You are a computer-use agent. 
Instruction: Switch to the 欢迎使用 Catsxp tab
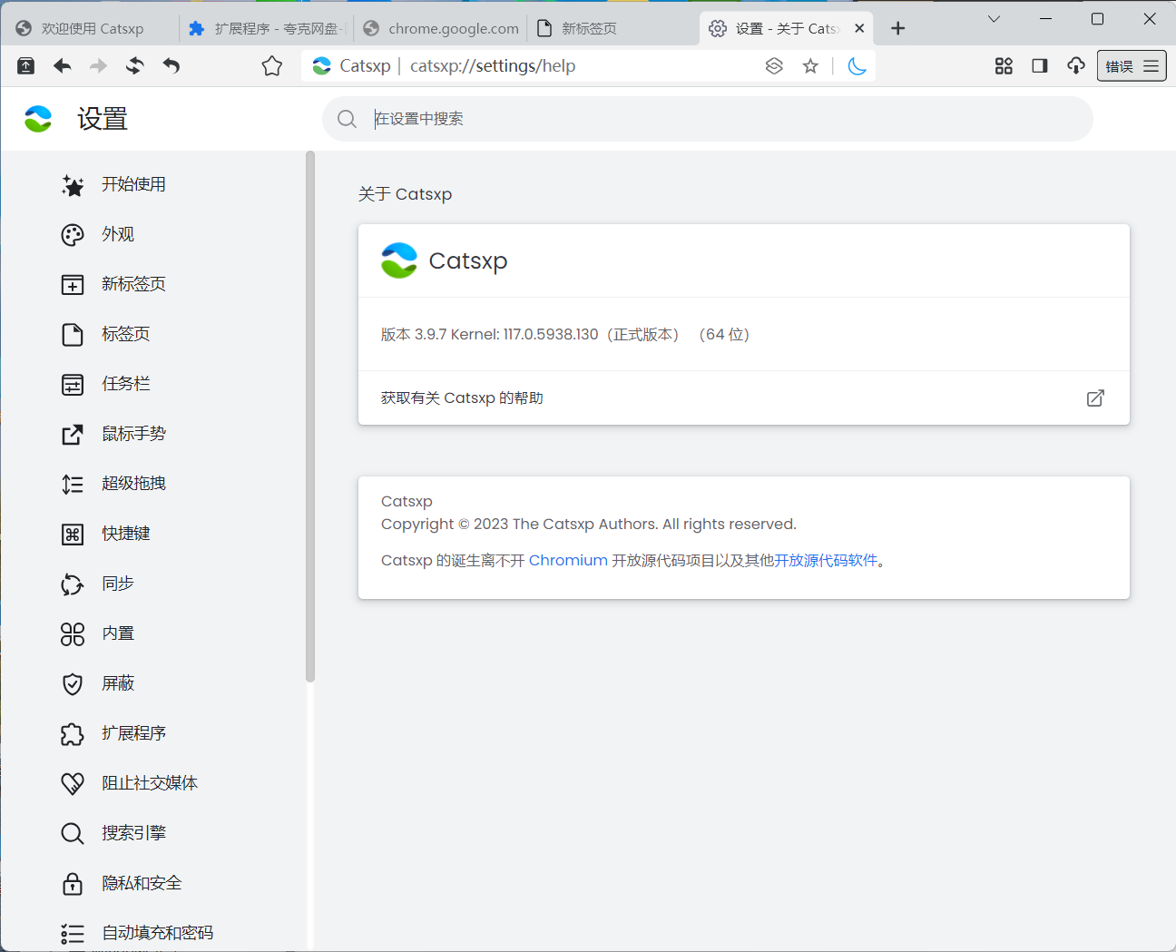[91, 28]
